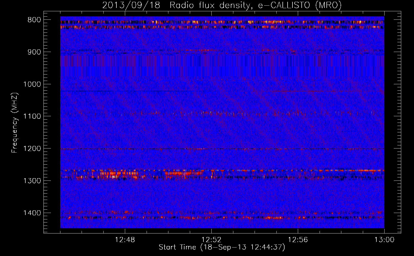The image size is (414, 256).
Task: Click the 1100 frequency tick label
Action: 32,116
